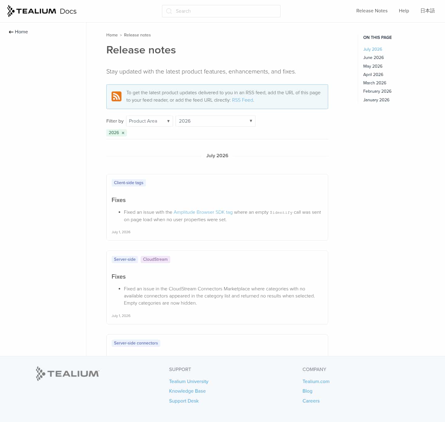
Task: Jump to February 2026 section
Action: click(377, 91)
